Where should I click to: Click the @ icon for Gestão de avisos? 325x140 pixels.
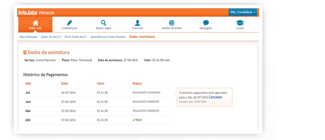click(x=172, y=23)
